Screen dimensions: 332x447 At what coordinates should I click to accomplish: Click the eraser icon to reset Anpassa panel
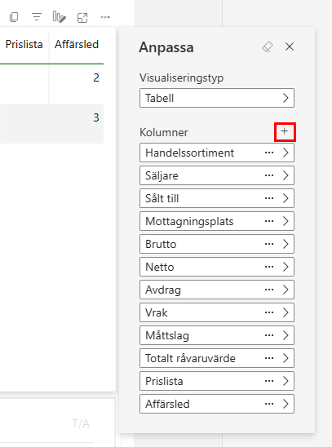tap(268, 46)
